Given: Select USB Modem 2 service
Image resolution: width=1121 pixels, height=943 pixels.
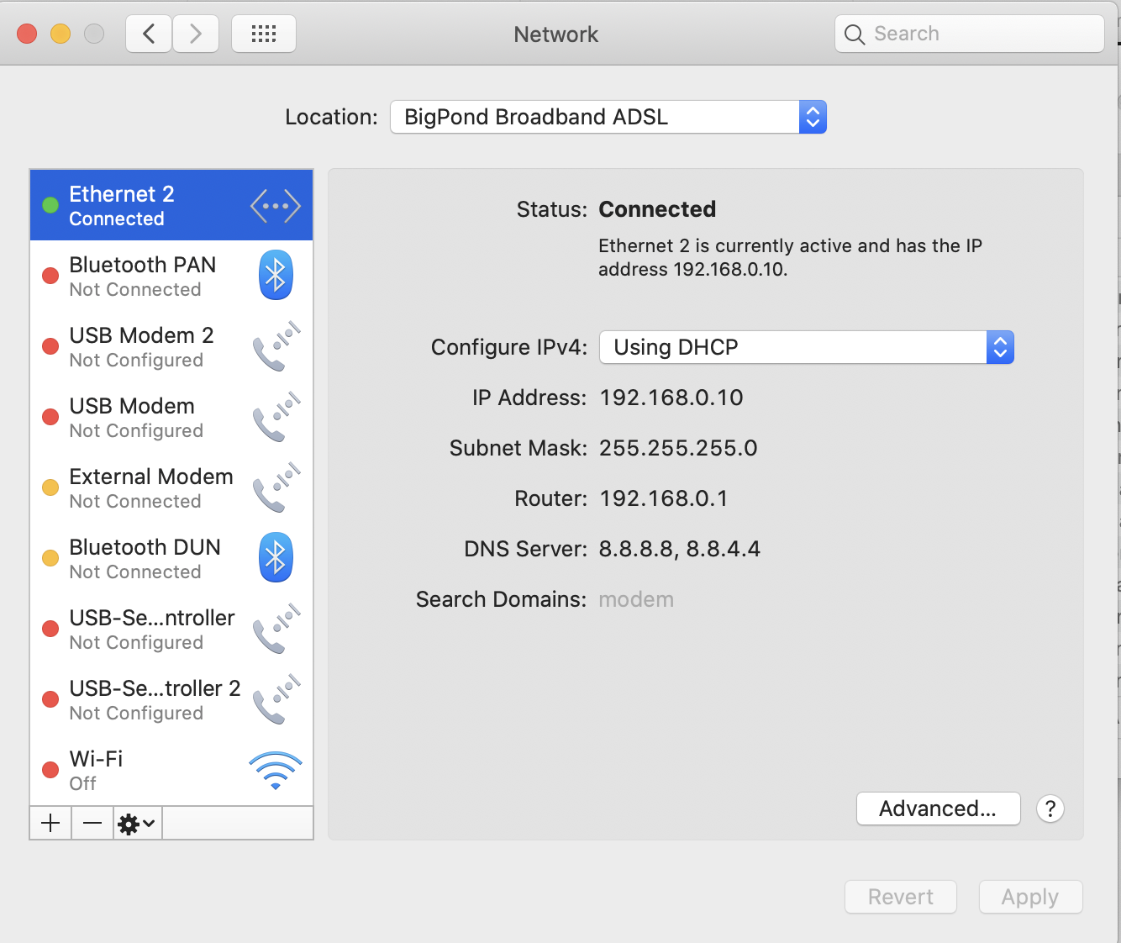Looking at the screenshot, I should click(171, 346).
